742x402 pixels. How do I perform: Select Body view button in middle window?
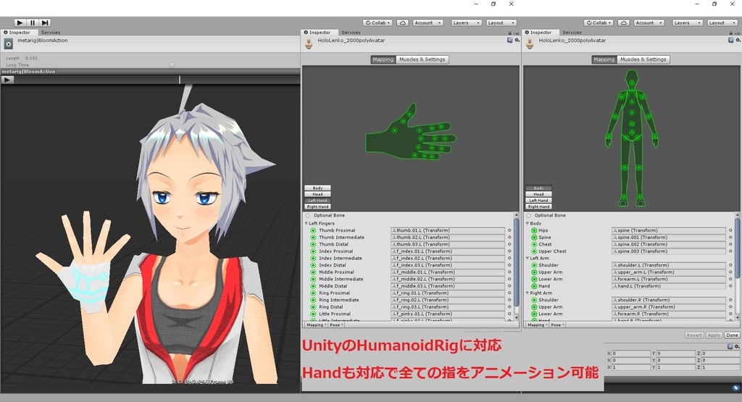pos(317,188)
